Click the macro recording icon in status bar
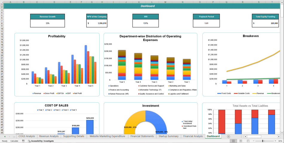Image resolution: width=284 pixels, height=143 pixels. point(23,141)
